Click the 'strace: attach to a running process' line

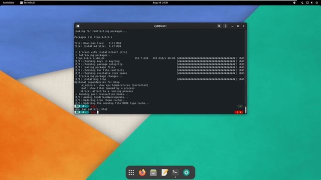click(107, 91)
